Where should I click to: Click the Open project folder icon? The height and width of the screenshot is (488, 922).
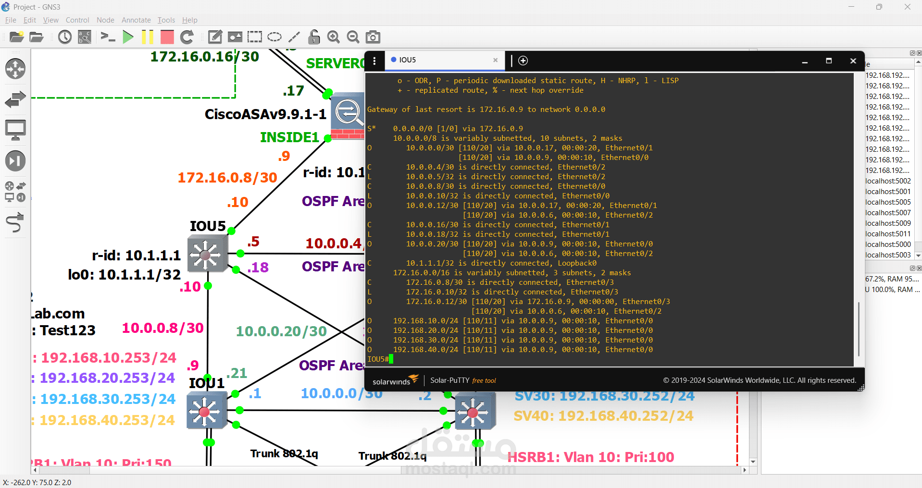pyautogui.click(x=37, y=37)
